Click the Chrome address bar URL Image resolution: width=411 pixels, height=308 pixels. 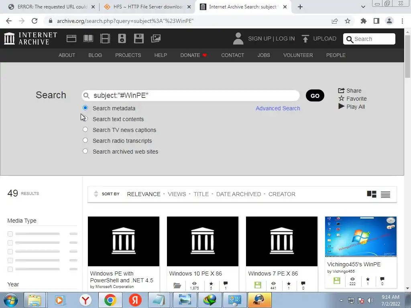coord(125,21)
